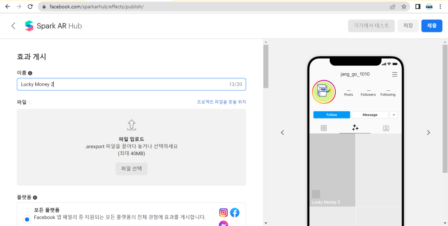Click the padlock site info icon
Image resolution: width=448 pixels, height=226 pixels.
44,6
